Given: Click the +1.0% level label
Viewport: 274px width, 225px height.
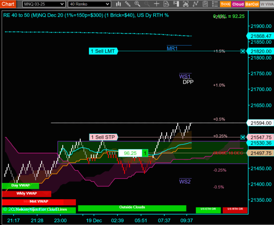Looking at the screenshot, I should click(x=219, y=85).
